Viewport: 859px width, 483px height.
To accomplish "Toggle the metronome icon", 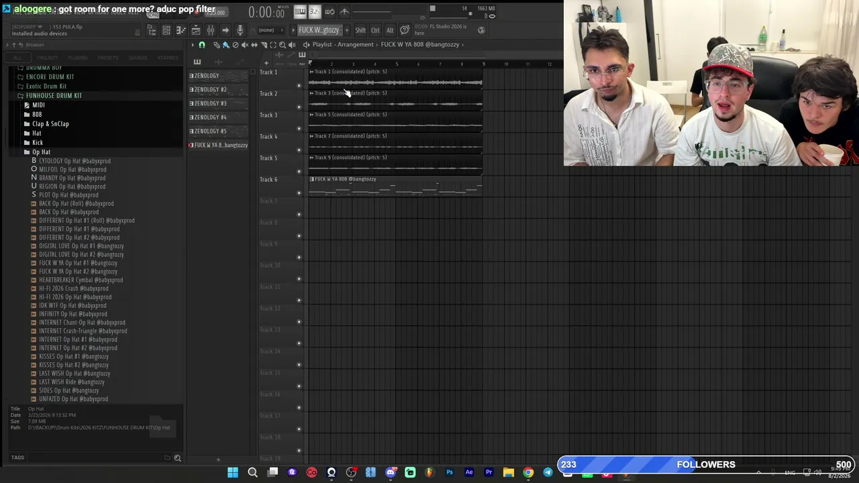I will pyautogui.click(x=344, y=11).
